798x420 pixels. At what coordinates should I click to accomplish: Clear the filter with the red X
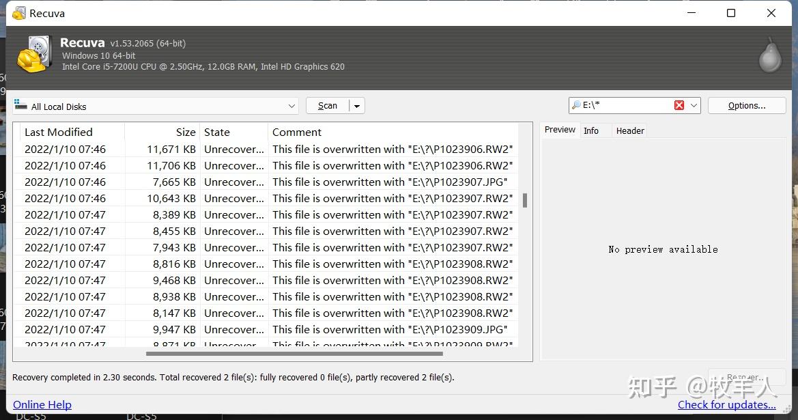[679, 105]
